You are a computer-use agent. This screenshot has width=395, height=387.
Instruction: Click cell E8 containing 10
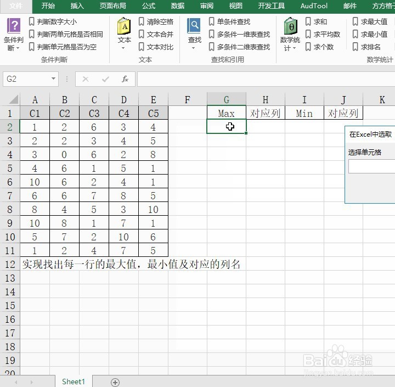tap(154, 209)
